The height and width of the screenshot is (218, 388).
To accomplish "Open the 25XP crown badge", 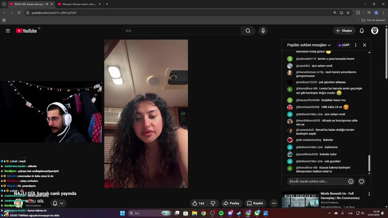I will click(x=344, y=45).
